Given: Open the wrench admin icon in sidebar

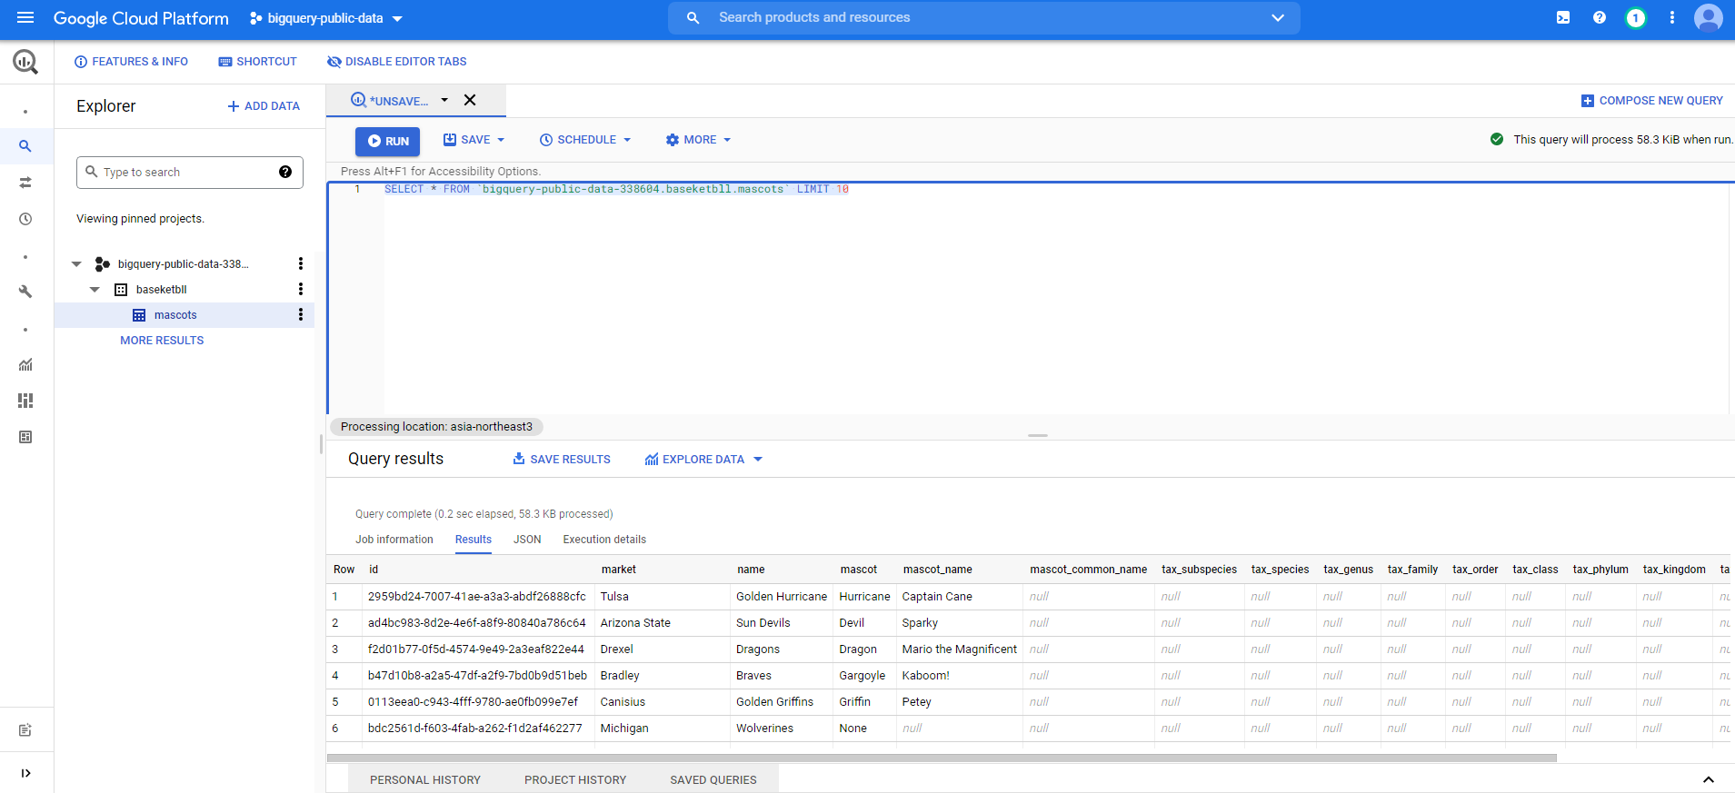Looking at the screenshot, I should click(25, 292).
